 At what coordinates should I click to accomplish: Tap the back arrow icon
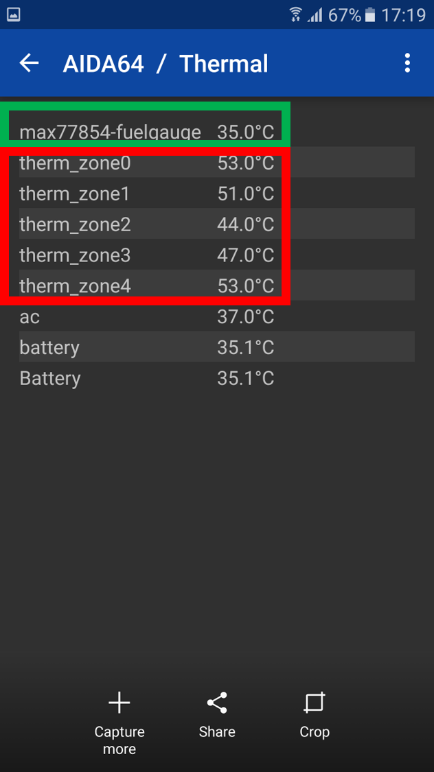point(29,64)
